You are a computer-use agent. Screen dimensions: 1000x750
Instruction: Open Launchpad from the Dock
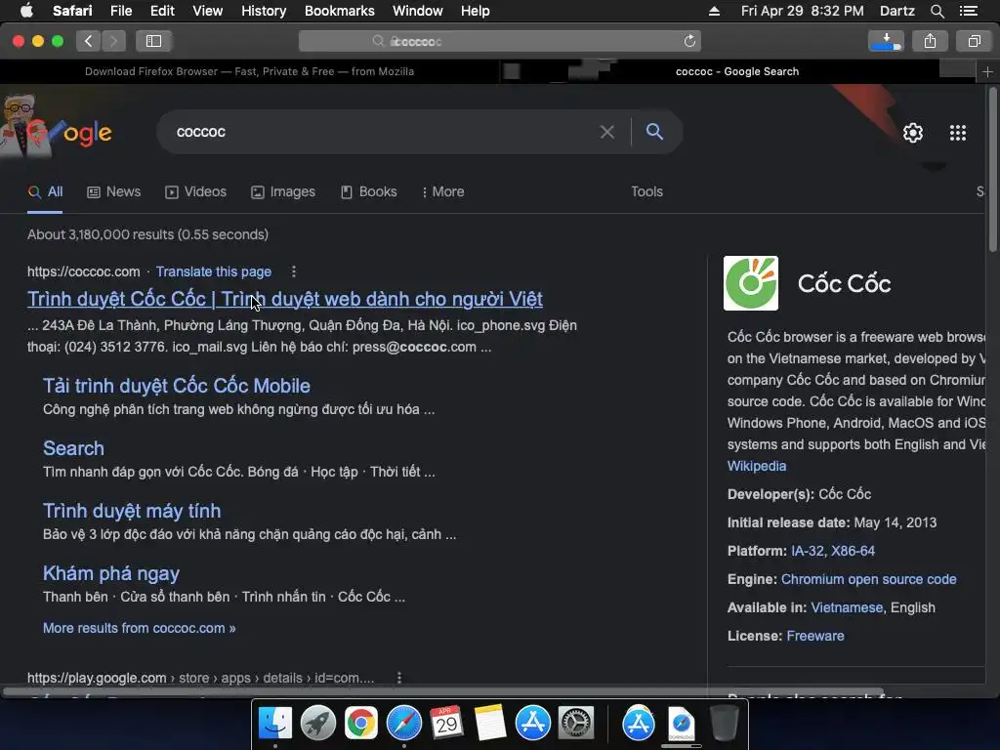coord(318,724)
